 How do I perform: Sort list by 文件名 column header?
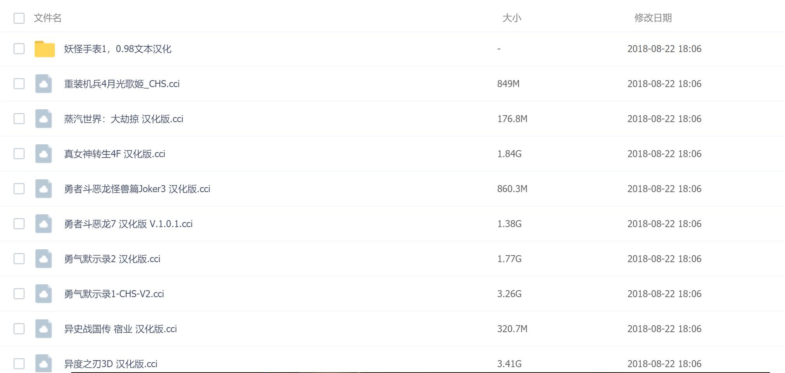[47, 18]
